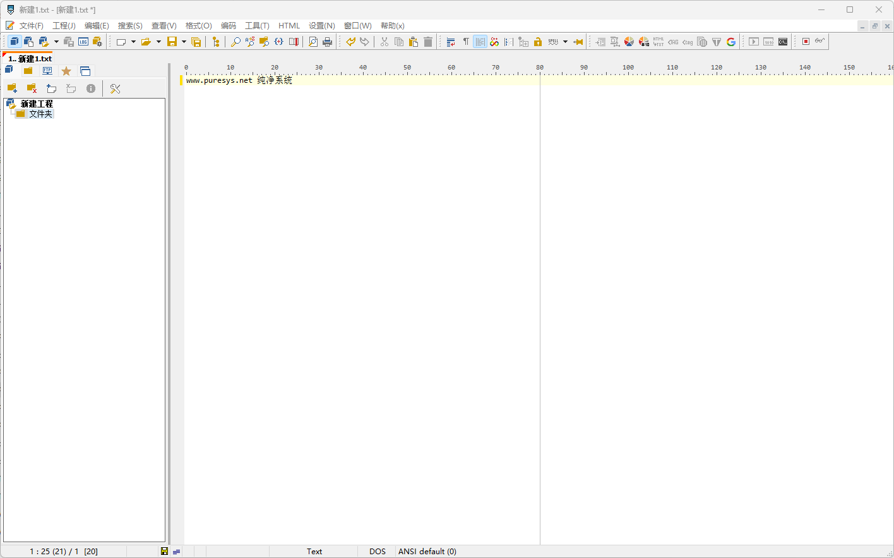Open the hex 1010 editing mode icon
The image size is (894, 558).
pos(768,41)
